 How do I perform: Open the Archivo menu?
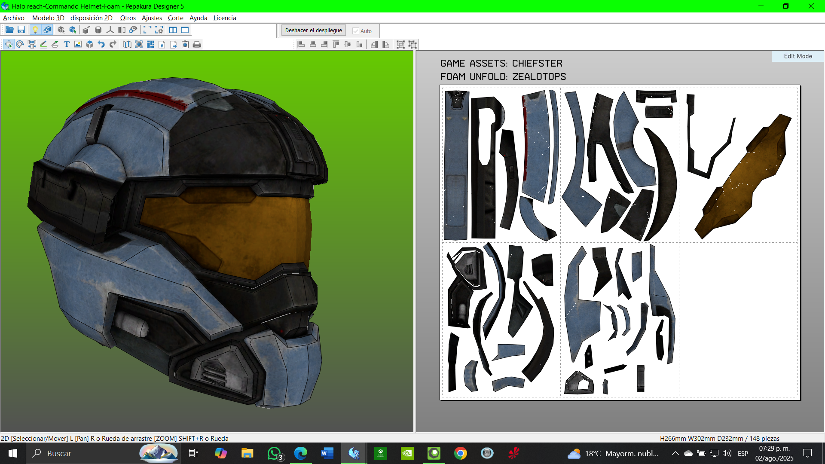[14, 18]
